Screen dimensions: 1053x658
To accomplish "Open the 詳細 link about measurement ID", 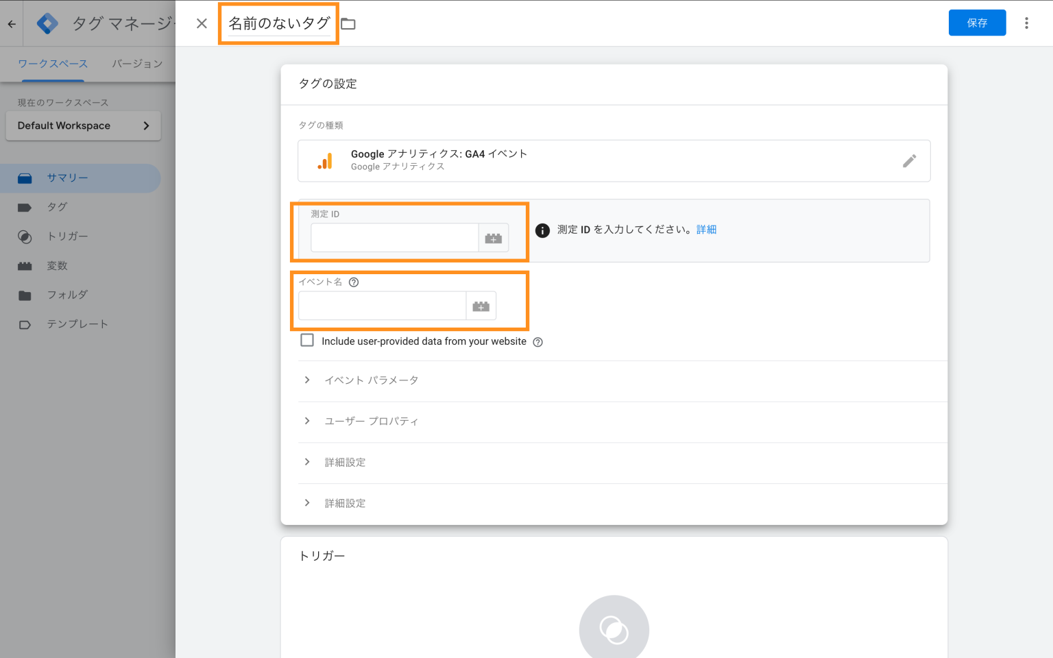I will coord(707,229).
